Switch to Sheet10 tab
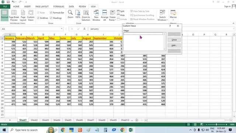236x133 pixels. 125,120
